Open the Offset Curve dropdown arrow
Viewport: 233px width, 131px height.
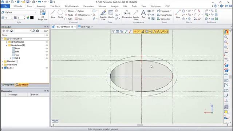click(91, 15)
